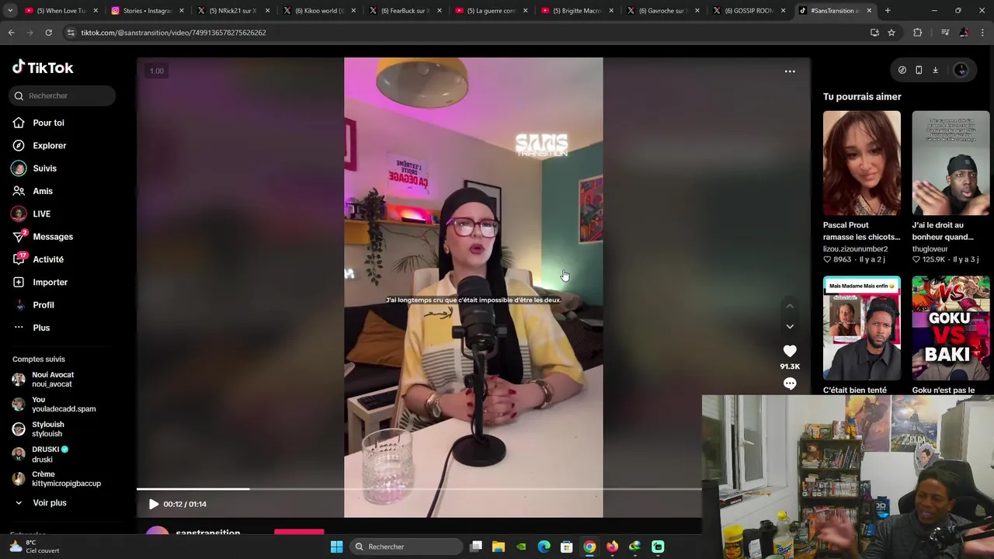Open Chrome three-dot menu
This screenshot has height=559, width=994.
pos(983,33)
